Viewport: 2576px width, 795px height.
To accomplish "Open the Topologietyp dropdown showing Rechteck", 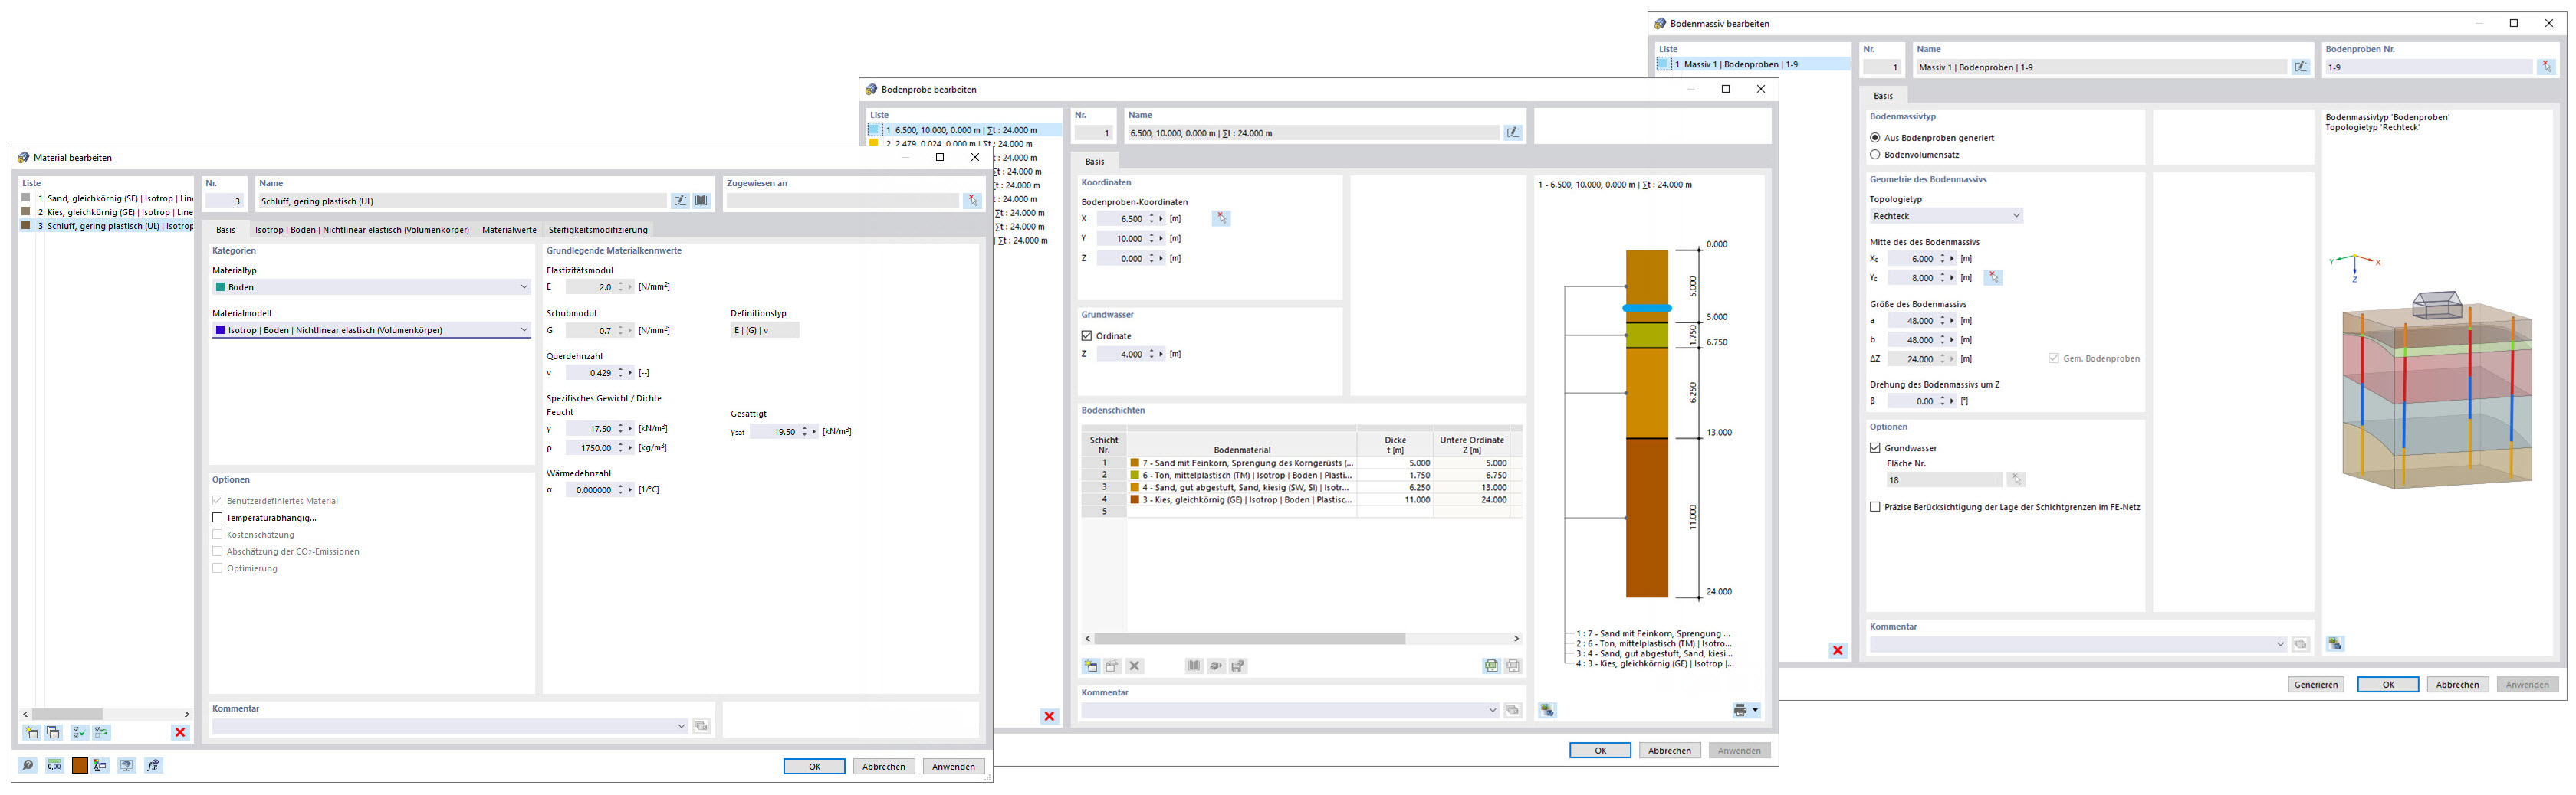I will 1946,216.
